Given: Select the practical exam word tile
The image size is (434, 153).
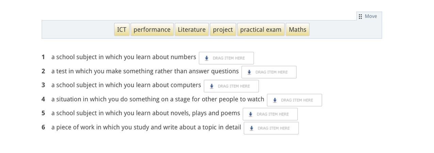Looking at the screenshot, I should pyautogui.click(x=261, y=30).
